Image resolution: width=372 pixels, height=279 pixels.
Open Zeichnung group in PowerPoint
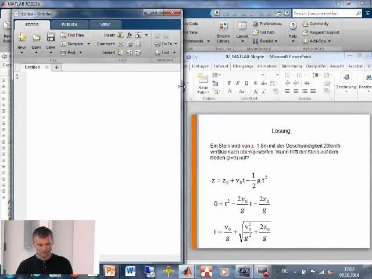(346, 83)
